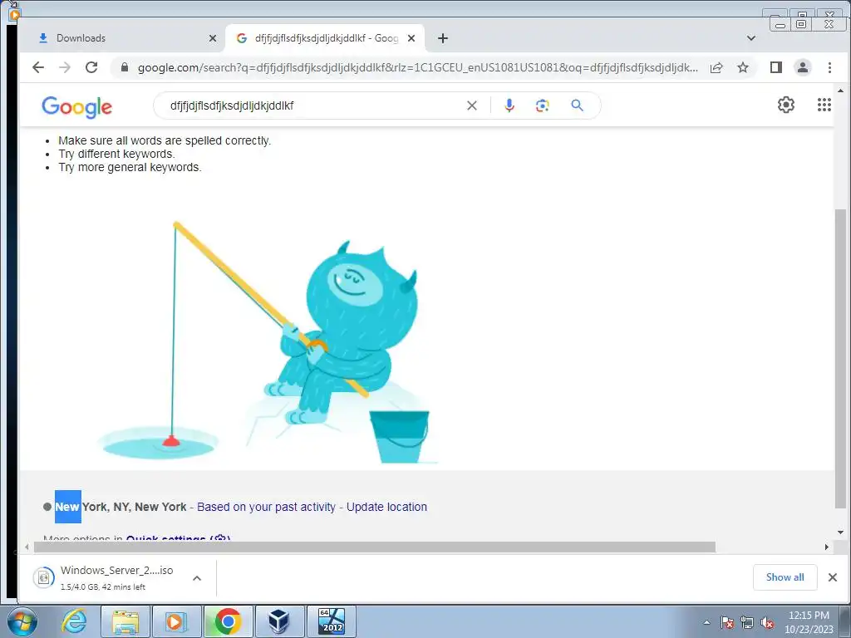Open the Chrome side panel

pos(776,67)
